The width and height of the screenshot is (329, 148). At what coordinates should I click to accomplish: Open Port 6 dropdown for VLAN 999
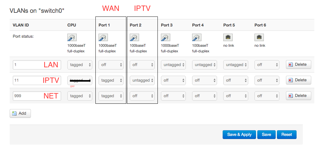267,96
